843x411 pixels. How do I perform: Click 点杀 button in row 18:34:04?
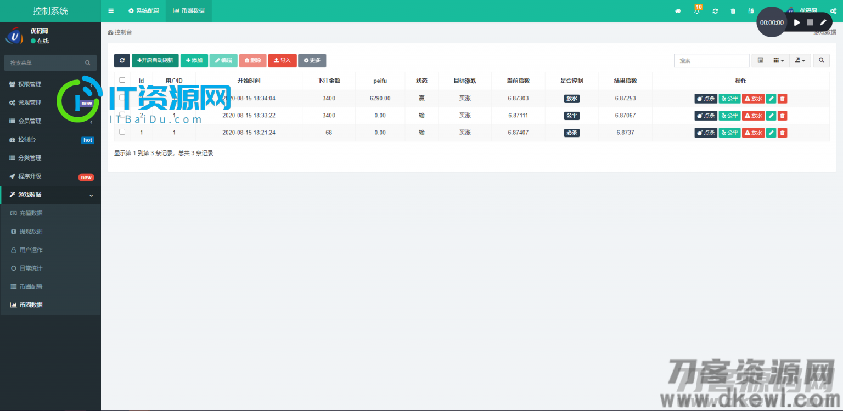click(706, 99)
